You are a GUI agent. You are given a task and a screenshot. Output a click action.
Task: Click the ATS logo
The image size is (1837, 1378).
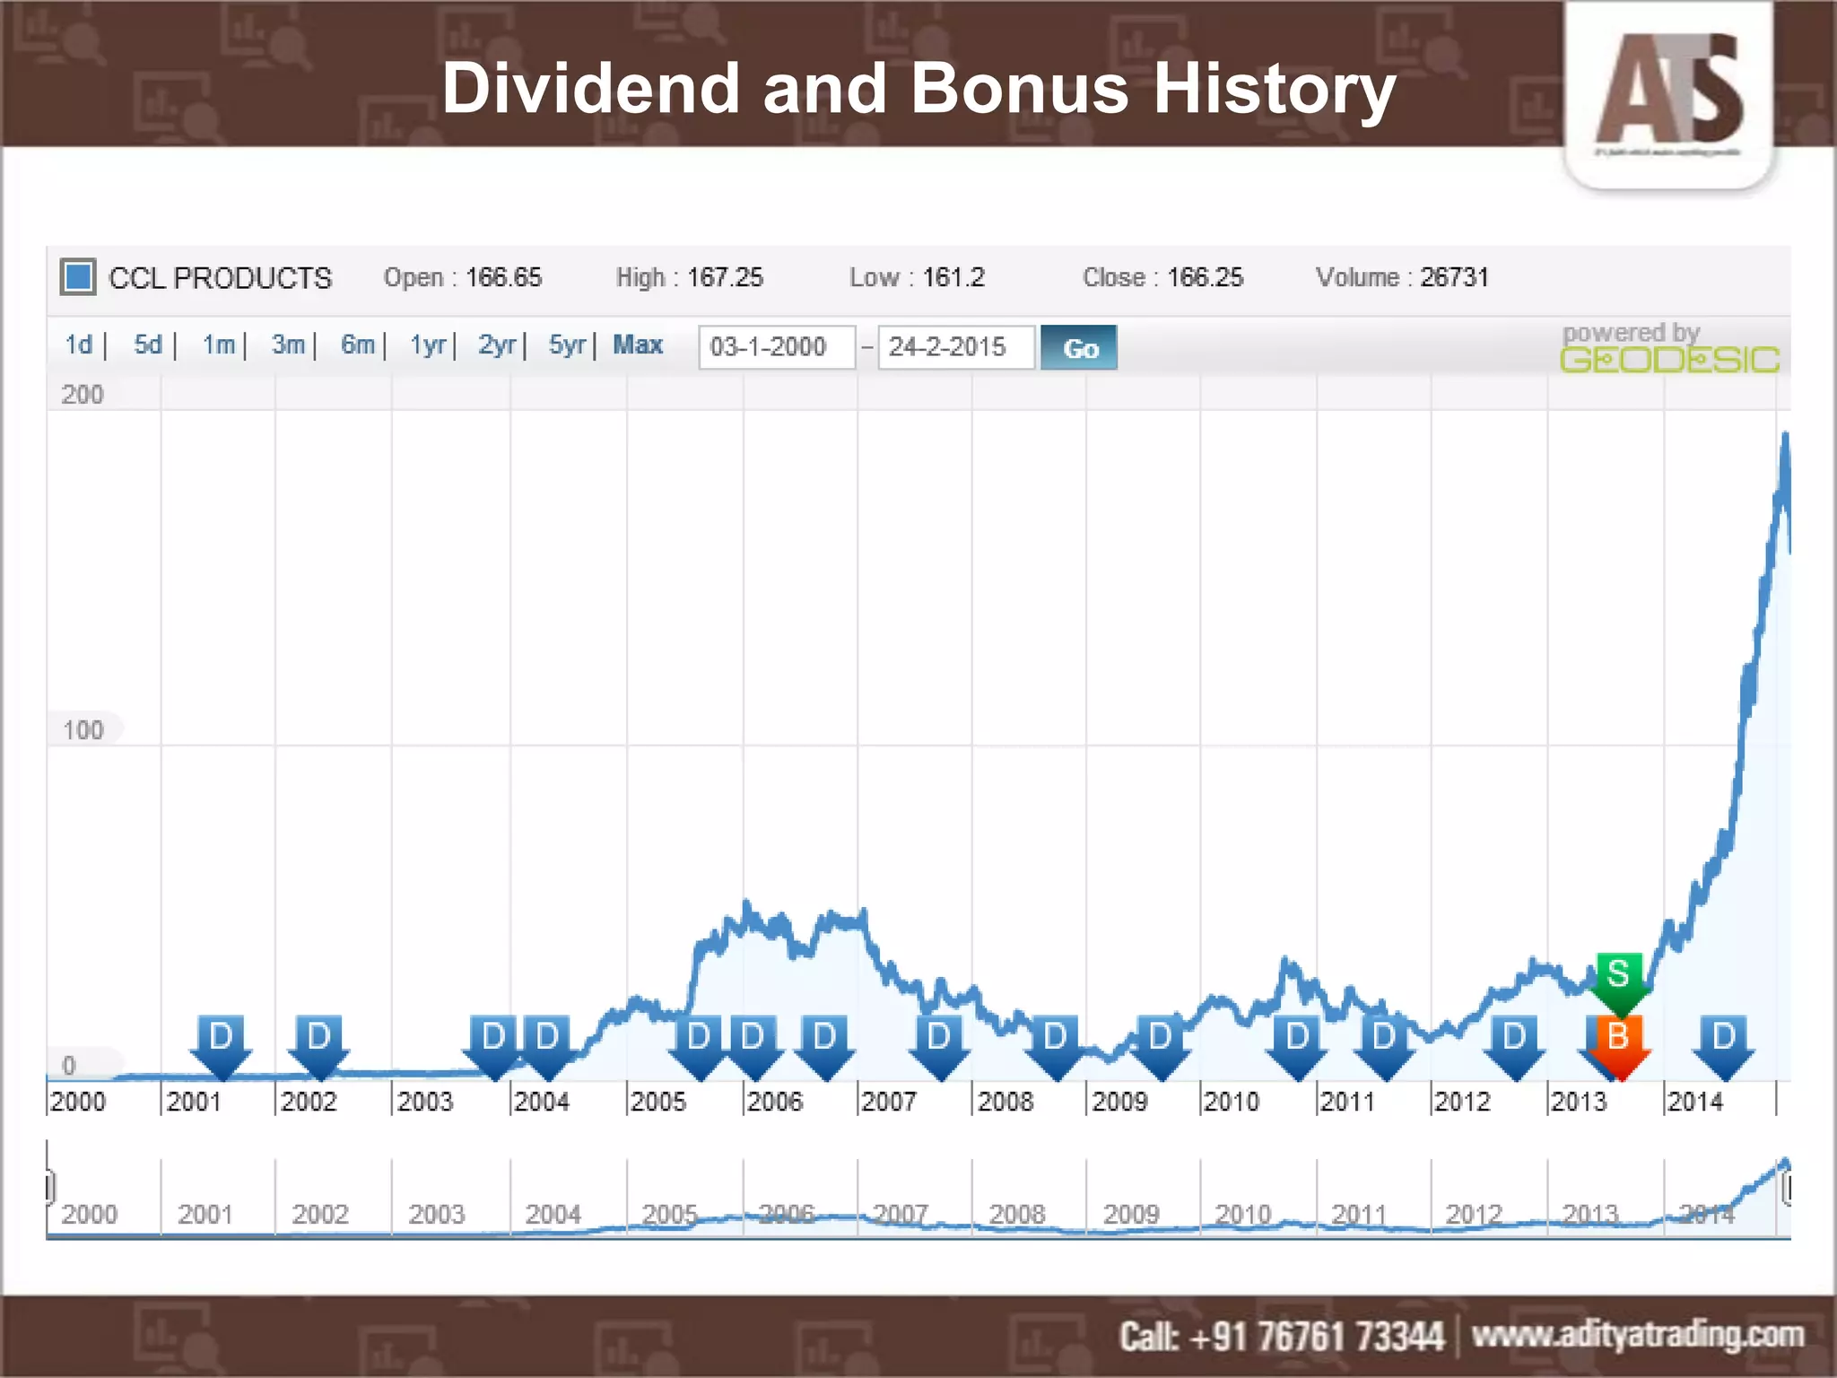[1668, 92]
